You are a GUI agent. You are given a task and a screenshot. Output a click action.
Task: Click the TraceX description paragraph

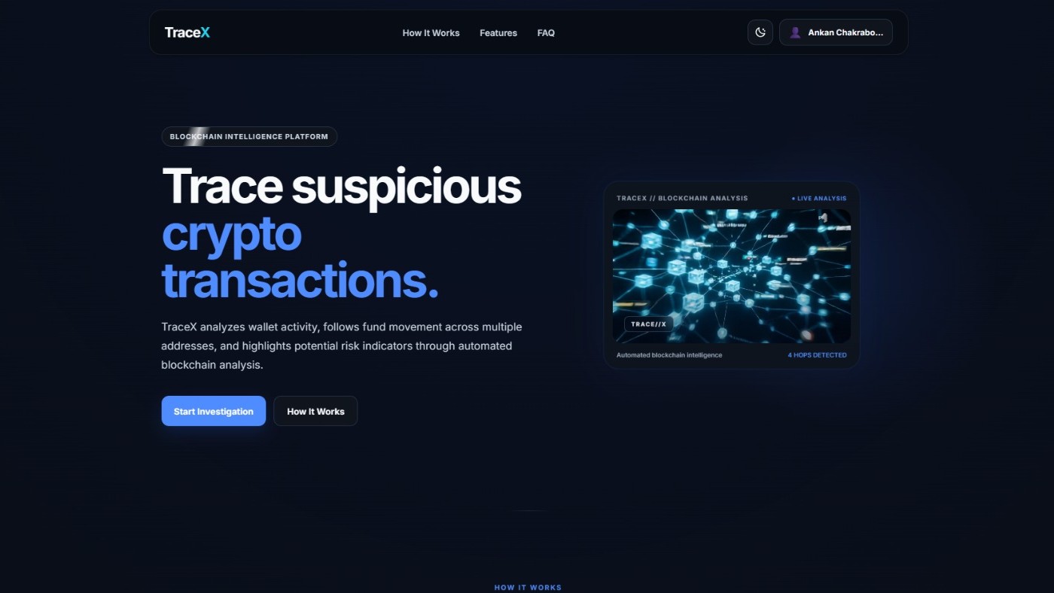pos(342,345)
